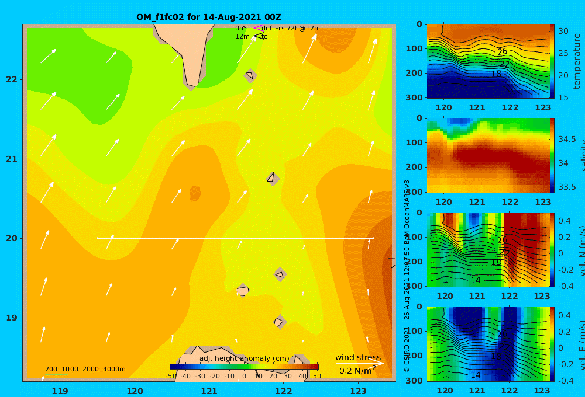This screenshot has width=585, height=397.
Task: Open the salinity section panel
Action: pos(488,155)
